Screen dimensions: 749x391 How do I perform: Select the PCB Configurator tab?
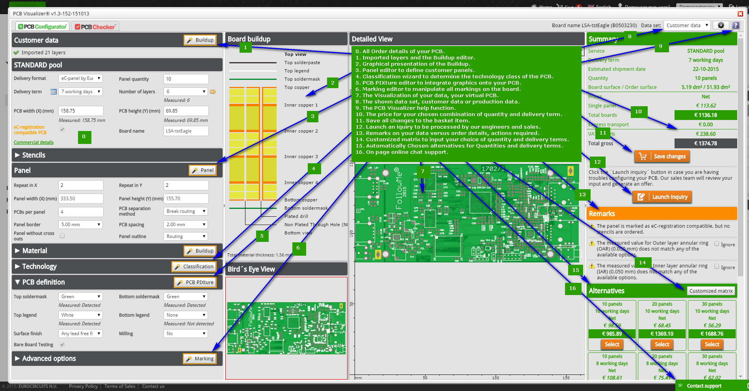(x=41, y=26)
